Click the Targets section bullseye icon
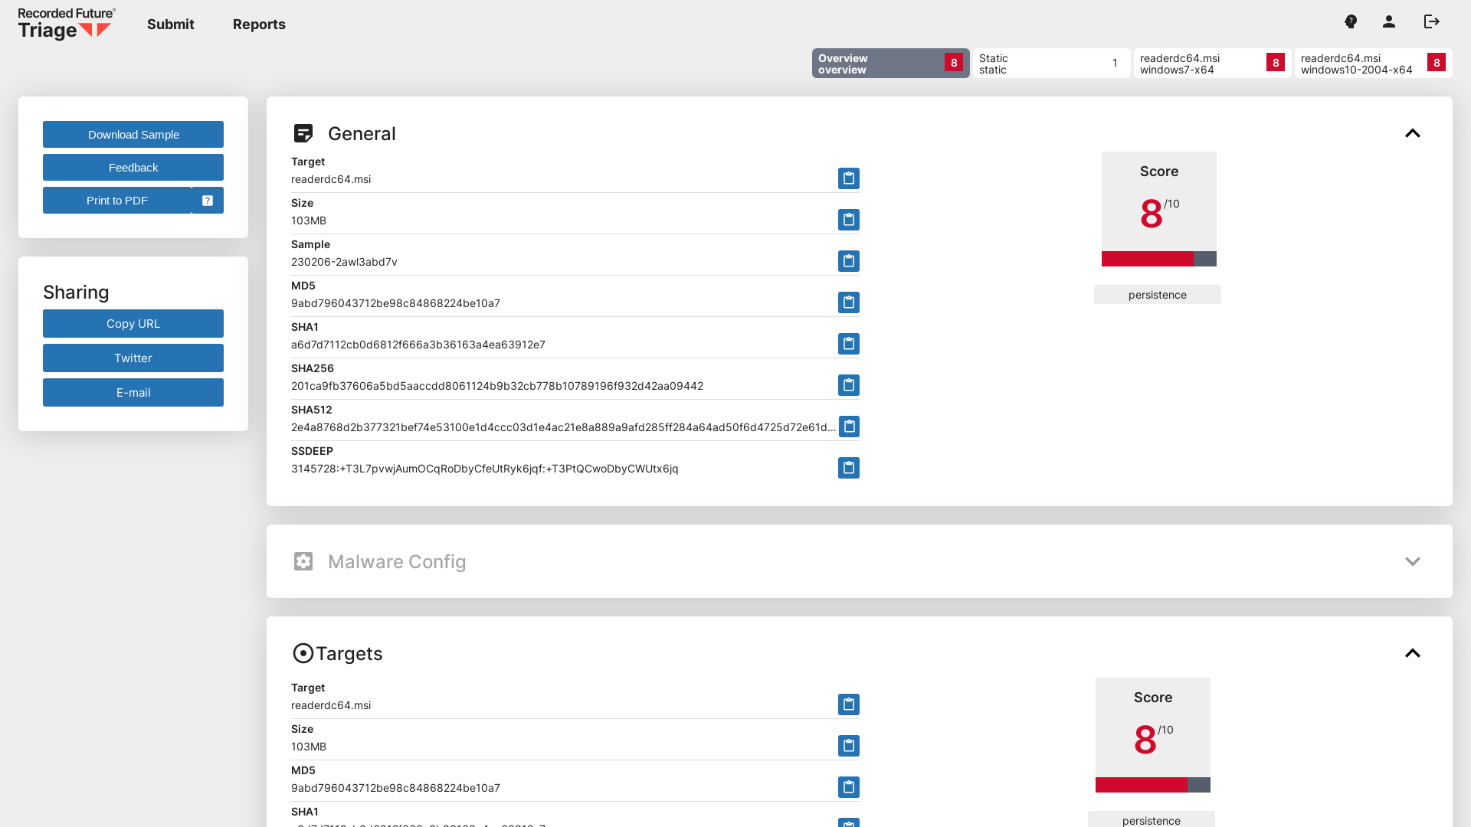The height and width of the screenshot is (827, 1471). click(302, 653)
